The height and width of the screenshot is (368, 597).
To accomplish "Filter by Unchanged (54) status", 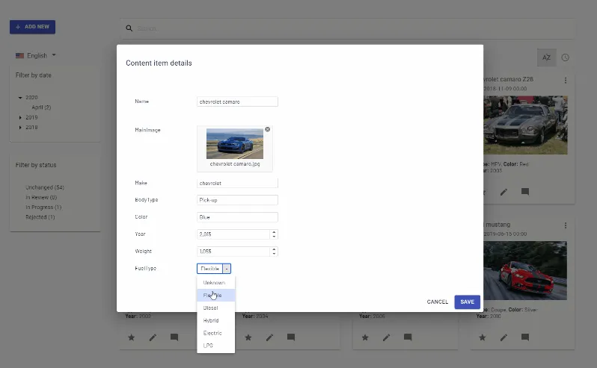I will point(45,187).
